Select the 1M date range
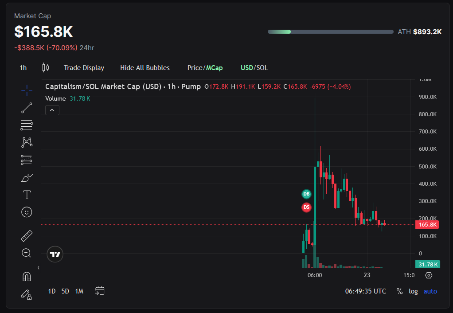Image resolution: width=453 pixels, height=313 pixels. pos(79,291)
